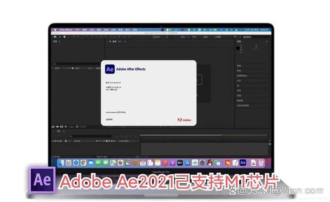Click the volume icon in macOS menu bar
This screenshot has height=202, width=330.
(x=205, y=30)
